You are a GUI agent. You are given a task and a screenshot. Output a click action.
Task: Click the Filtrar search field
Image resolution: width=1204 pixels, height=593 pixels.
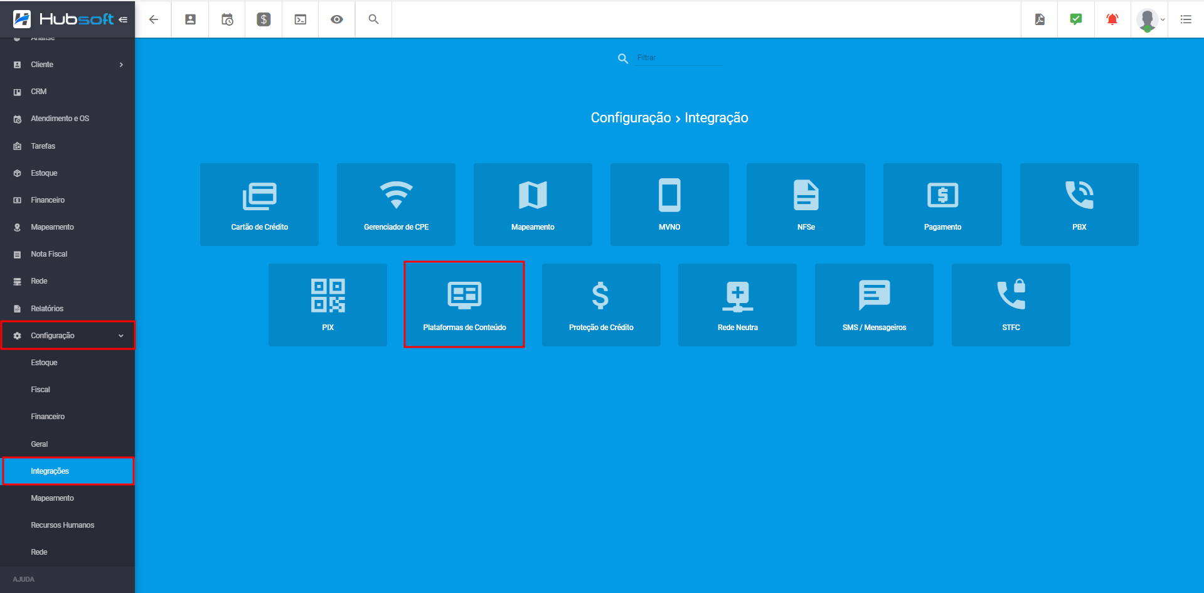(x=679, y=58)
